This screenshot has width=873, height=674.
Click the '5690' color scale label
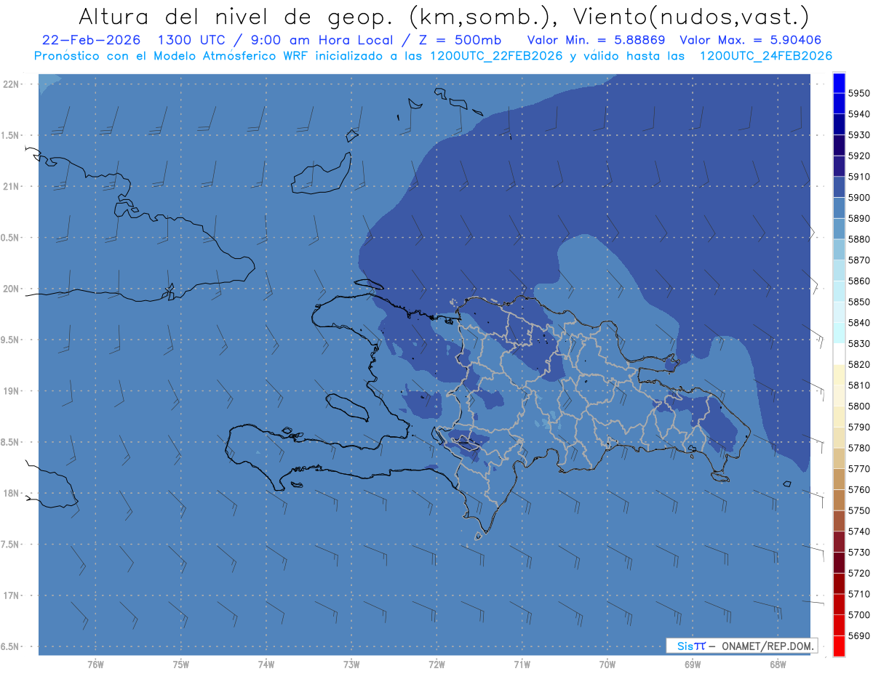[x=858, y=635]
